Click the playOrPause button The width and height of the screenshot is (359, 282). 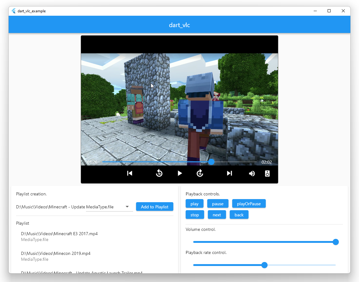[x=249, y=204]
